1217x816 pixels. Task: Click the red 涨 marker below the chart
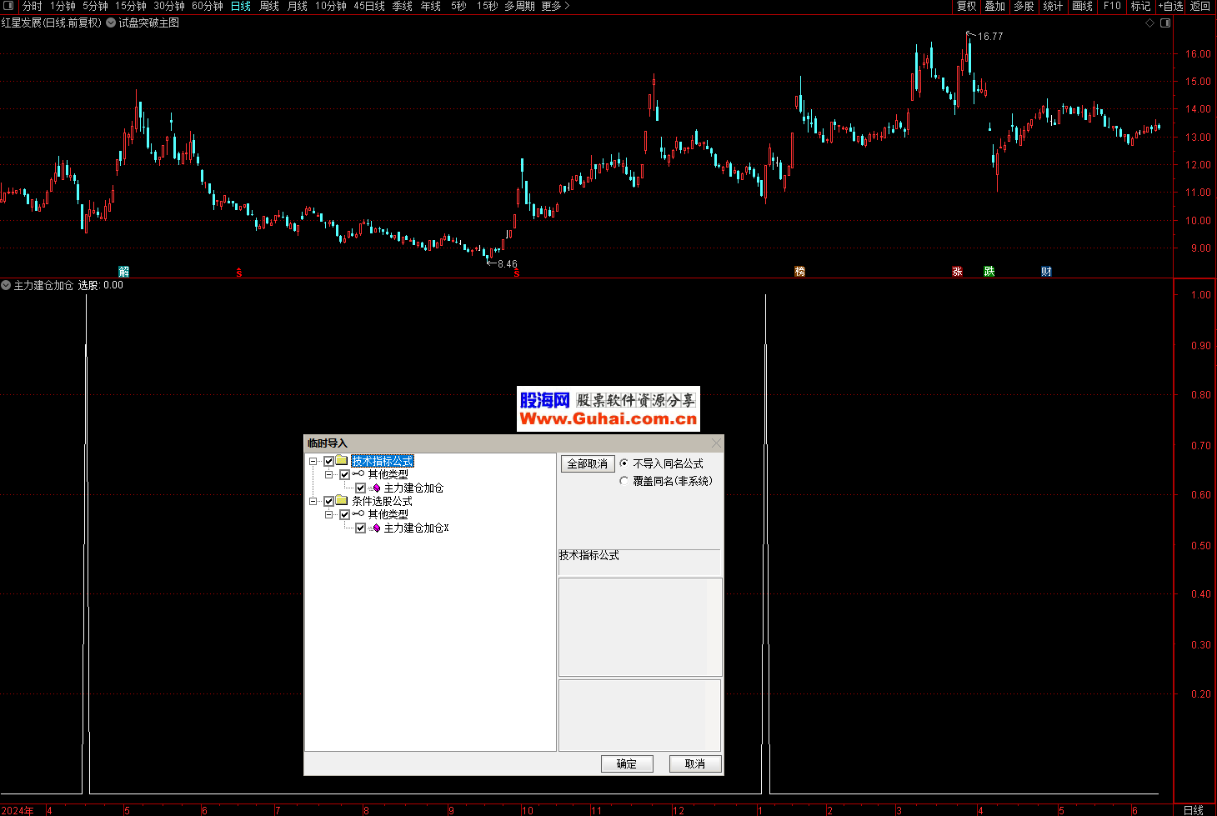[957, 272]
